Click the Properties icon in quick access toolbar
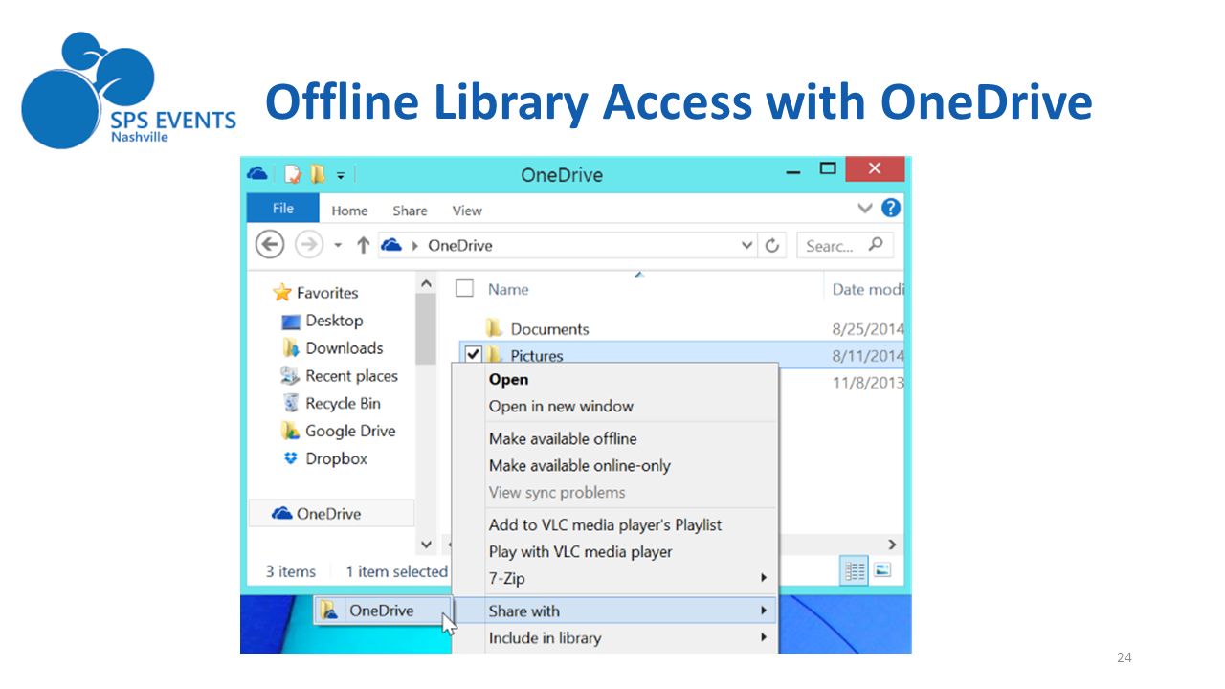Viewport: 1225px width, 689px height. [293, 174]
